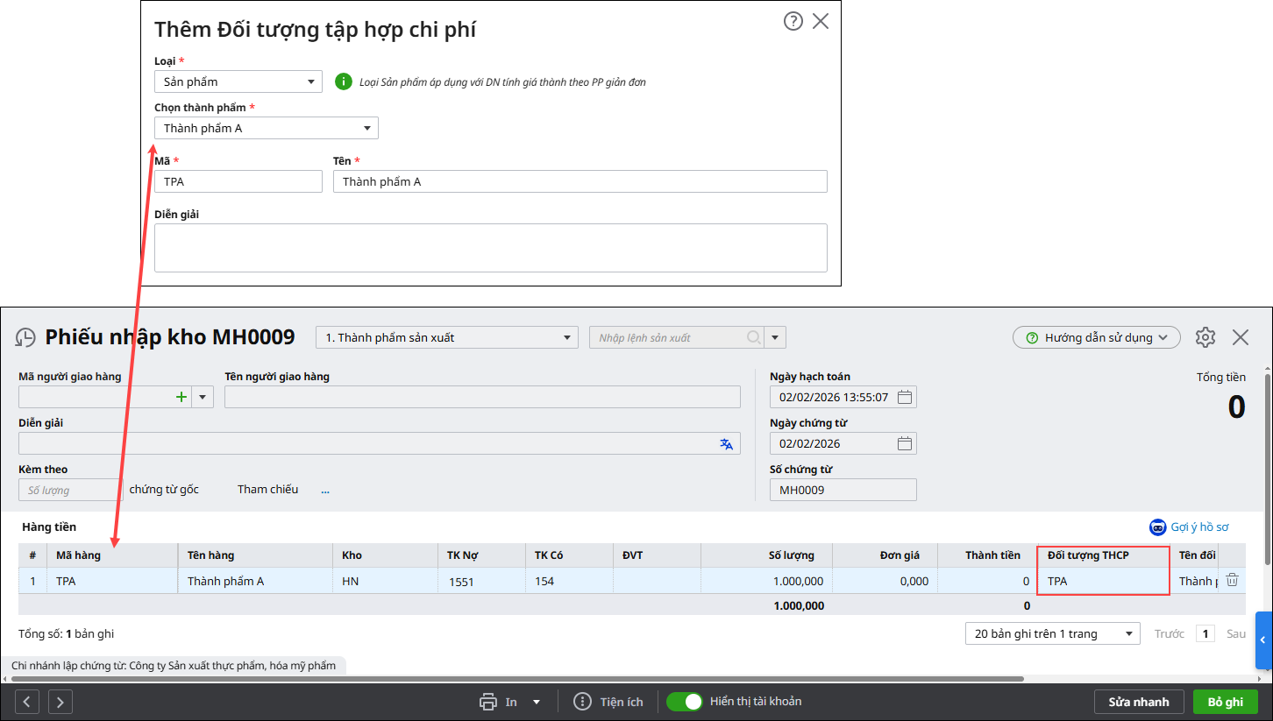Expand the Hướng dẫn sử dụng menu
The image size is (1273, 721).
click(1096, 337)
